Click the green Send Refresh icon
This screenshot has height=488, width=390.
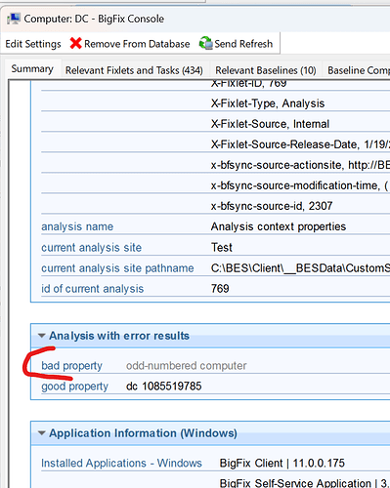[x=206, y=43]
